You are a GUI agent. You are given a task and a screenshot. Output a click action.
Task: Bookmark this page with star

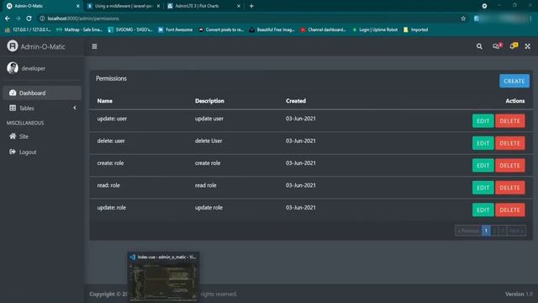[463, 19]
